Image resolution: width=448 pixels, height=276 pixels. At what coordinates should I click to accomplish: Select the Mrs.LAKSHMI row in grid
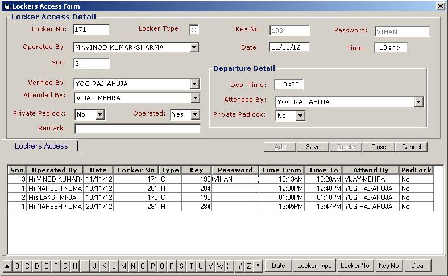[x=55, y=197]
